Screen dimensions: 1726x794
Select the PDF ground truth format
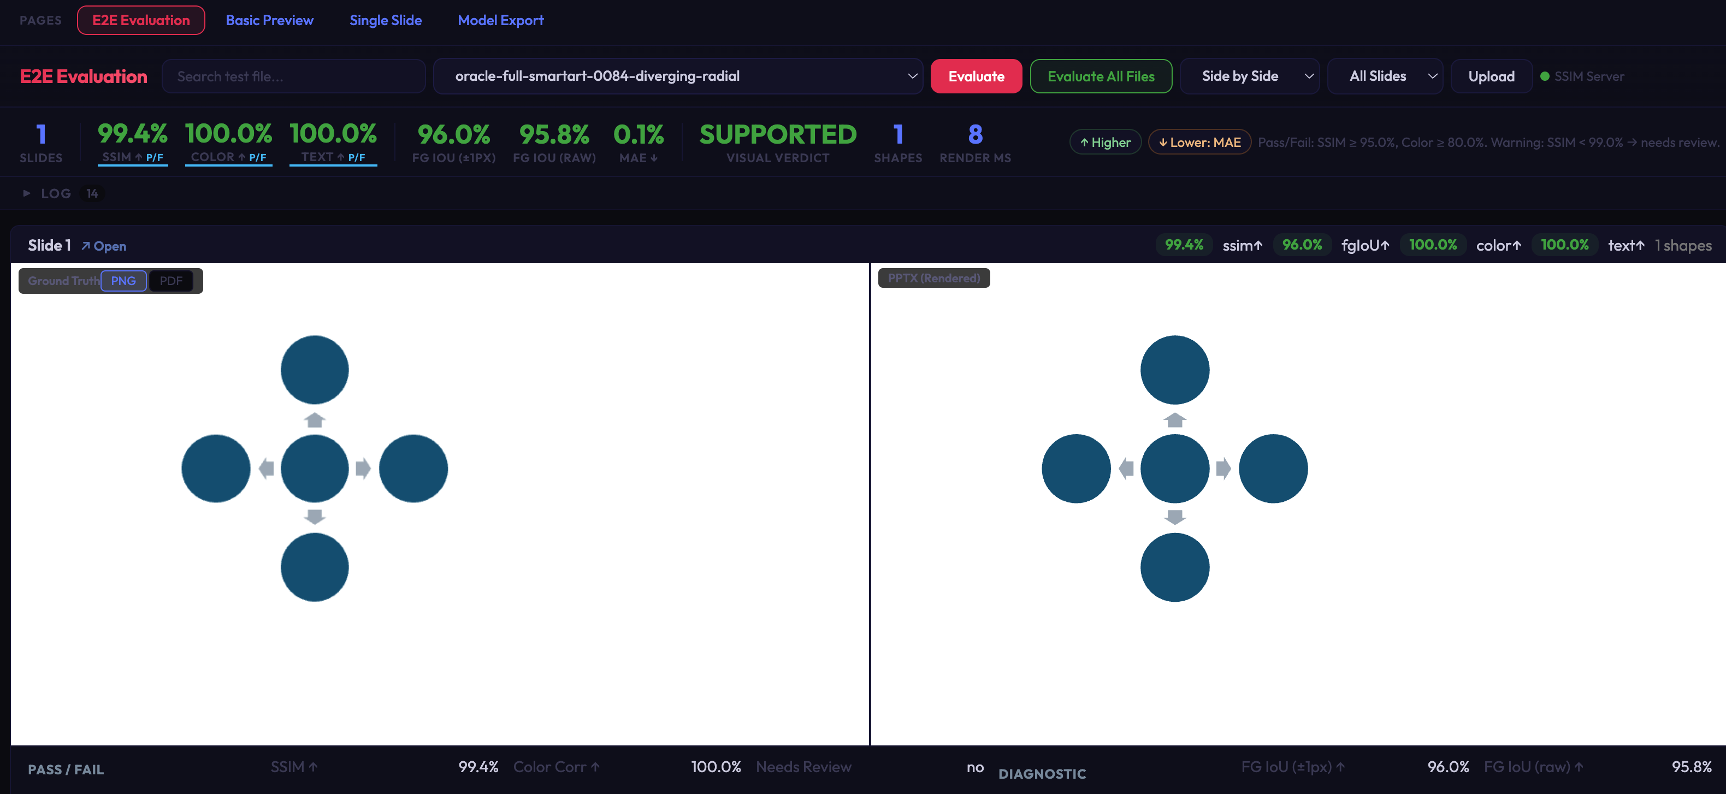(171, 281)
